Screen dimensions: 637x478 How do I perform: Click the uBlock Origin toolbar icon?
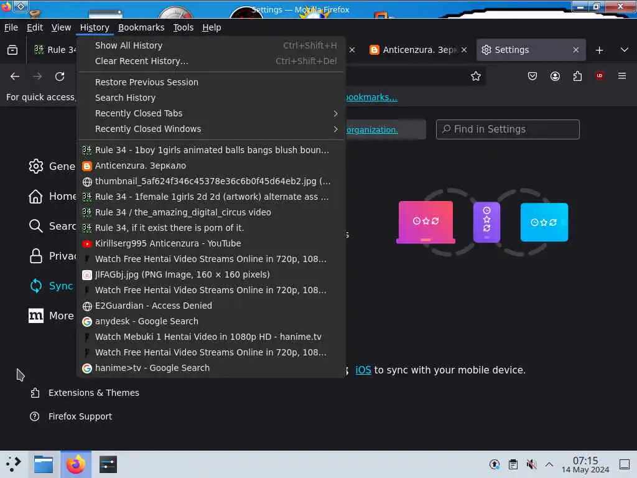(599, 76)
